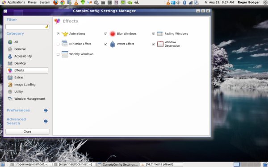The width and height of the screenshot is (268, 167).
Task: Select the Accessibility category
Action: tap(27, 56)
